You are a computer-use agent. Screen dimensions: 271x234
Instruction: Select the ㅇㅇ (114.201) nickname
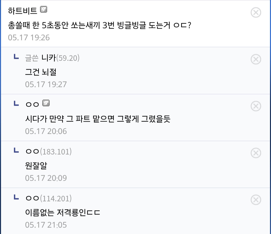(49, 198)
